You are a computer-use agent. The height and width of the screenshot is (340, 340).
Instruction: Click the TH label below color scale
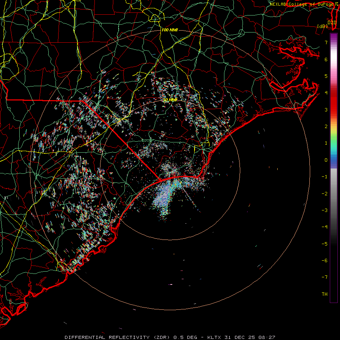click(325, 294)
